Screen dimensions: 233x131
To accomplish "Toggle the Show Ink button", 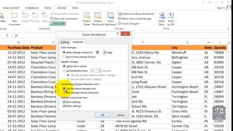I will tap(58, 24).
